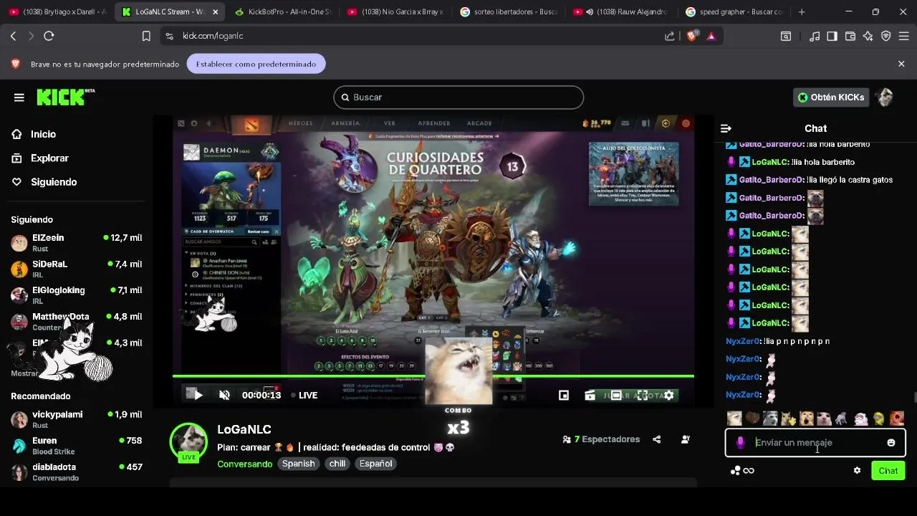Open Brave Rewards triangle icon
This screenshot has width=917, height=516.
(x=711, y=36)
